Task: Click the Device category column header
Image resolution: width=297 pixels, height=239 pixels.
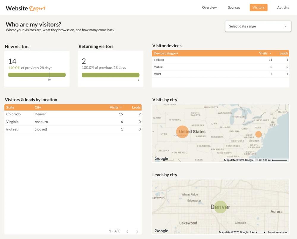Action: 166,53
